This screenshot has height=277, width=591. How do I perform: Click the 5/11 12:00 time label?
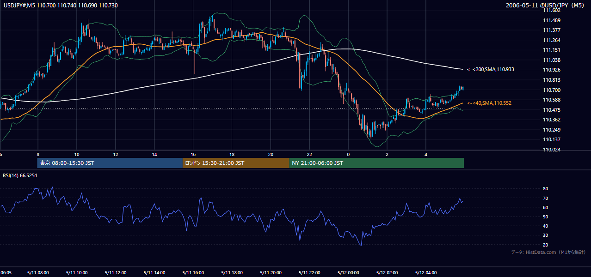pos(115,272)
